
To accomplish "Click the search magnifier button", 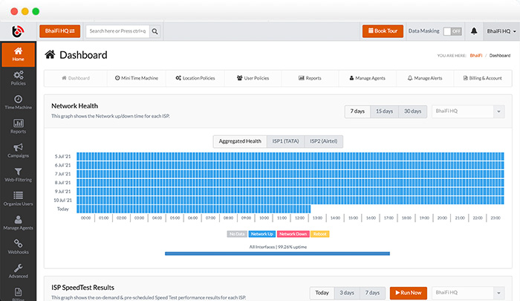I will coord(157,31).
